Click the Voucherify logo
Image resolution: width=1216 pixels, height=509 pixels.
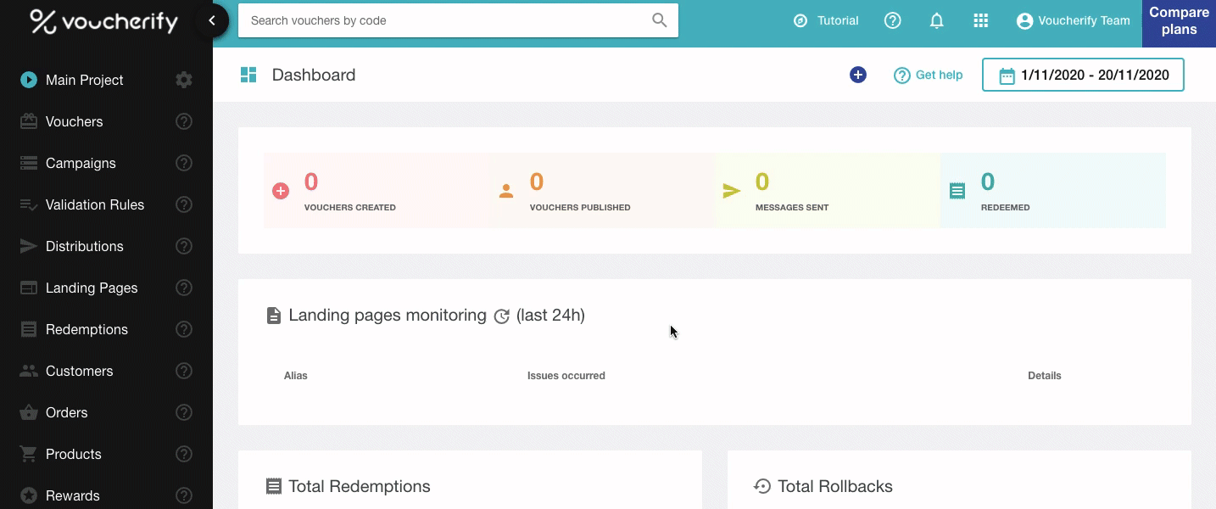click(104, 21)
